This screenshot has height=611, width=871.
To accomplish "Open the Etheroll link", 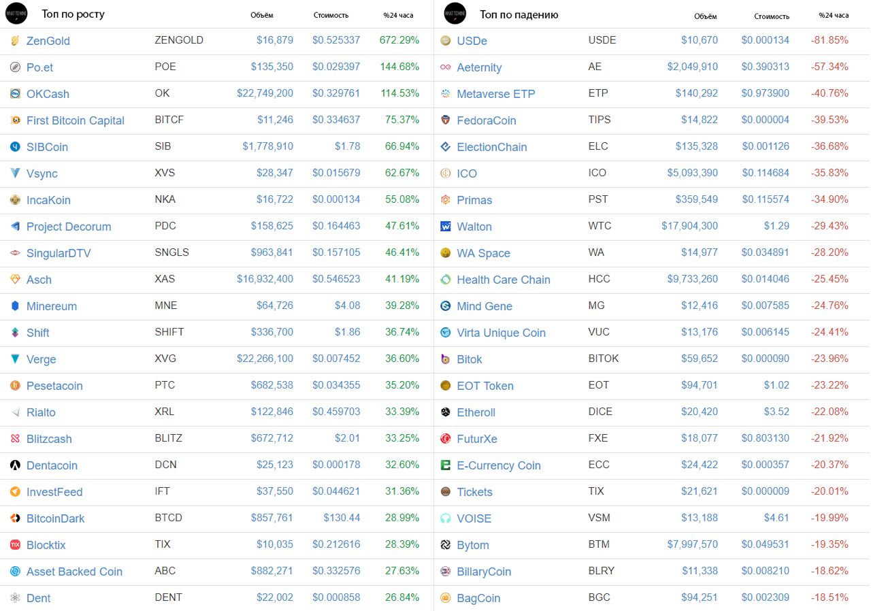I will (x=476, y=412).
